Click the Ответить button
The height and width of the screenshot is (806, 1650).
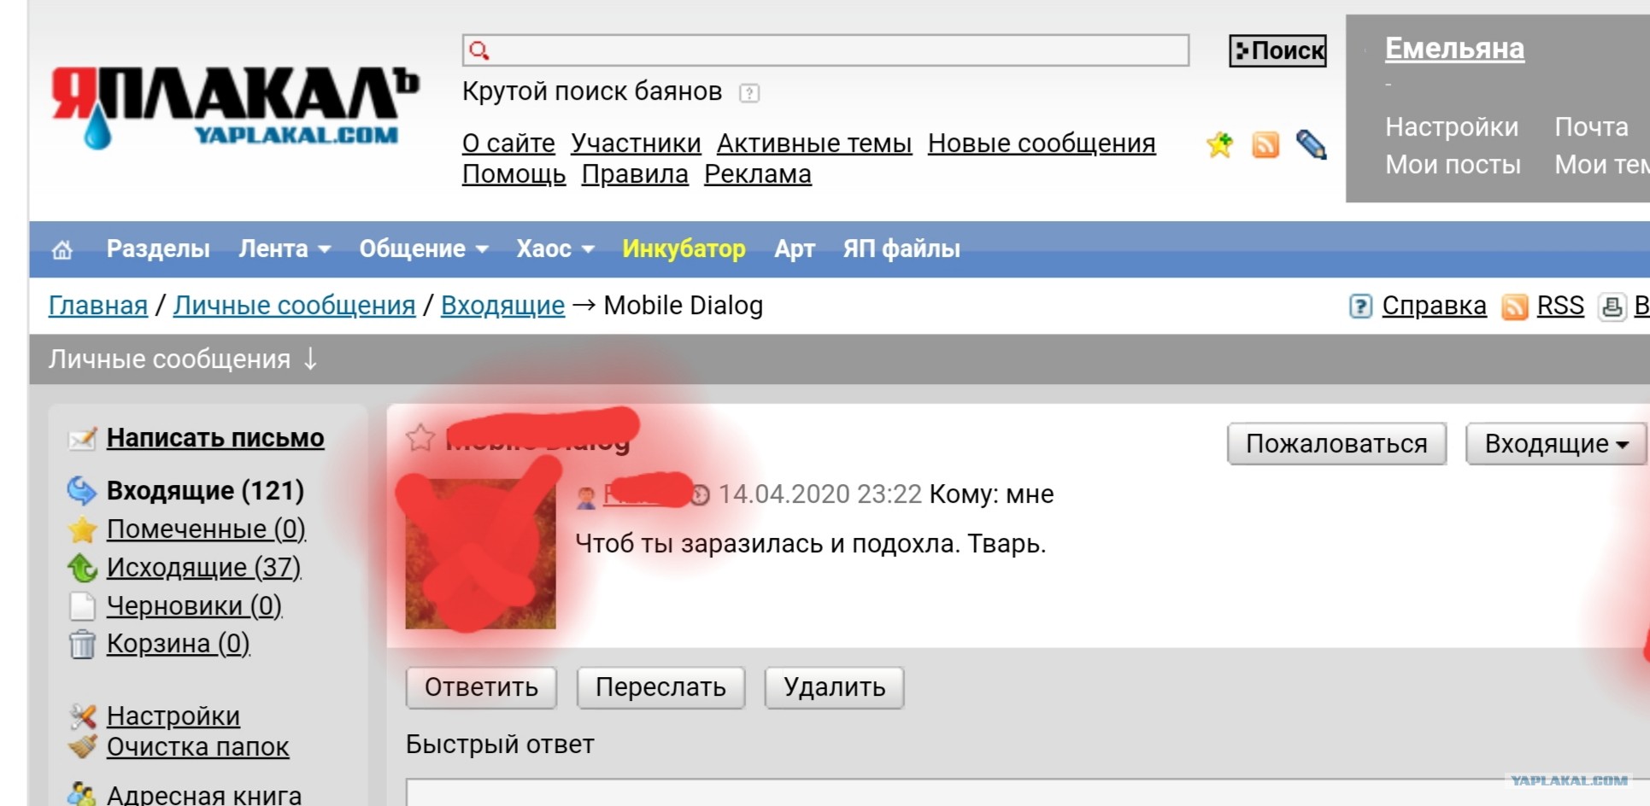[x=481, y=687]
